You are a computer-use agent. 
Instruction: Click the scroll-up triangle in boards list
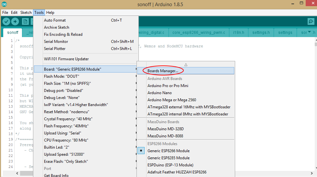coord(186,65)
